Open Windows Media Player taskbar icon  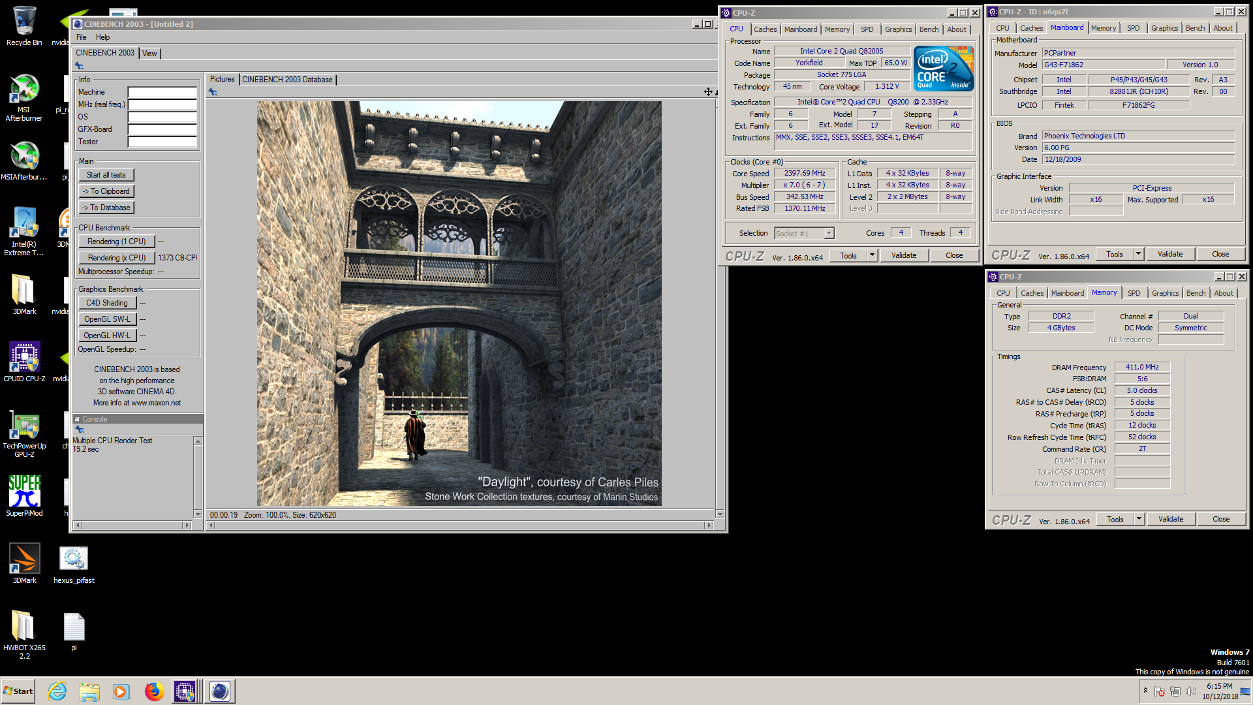pyautogui.click(x=121, y=691)
